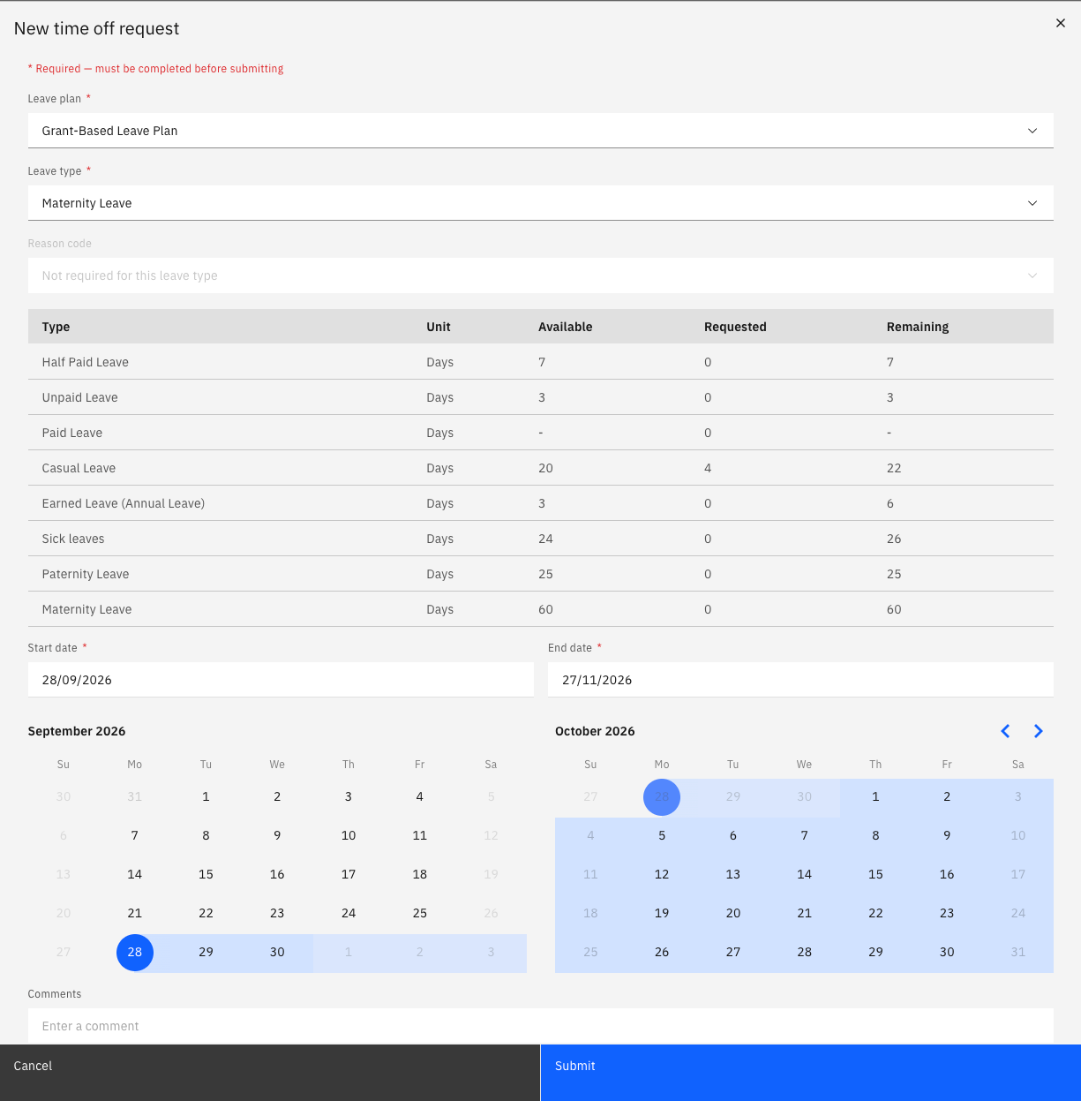Click the Type column header
The width and height of the screenshot is (1081, 1101).
point(56,327)
